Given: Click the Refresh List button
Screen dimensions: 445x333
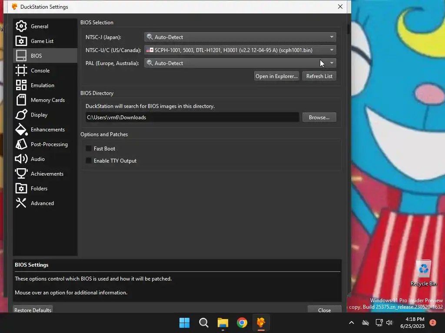Looking at the screenshot, I should tap(319, 76).
